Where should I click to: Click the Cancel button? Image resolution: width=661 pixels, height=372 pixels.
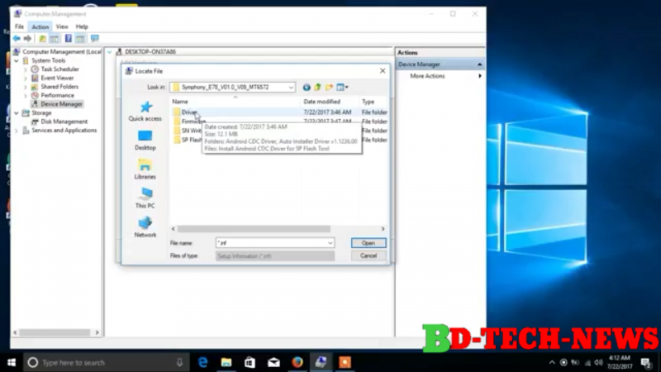(369, 255)
